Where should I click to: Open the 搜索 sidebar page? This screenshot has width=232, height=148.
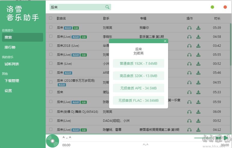[x=23, y=37]
